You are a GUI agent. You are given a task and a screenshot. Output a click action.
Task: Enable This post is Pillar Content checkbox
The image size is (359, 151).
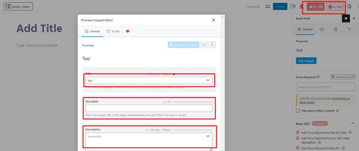pos(298,111)
